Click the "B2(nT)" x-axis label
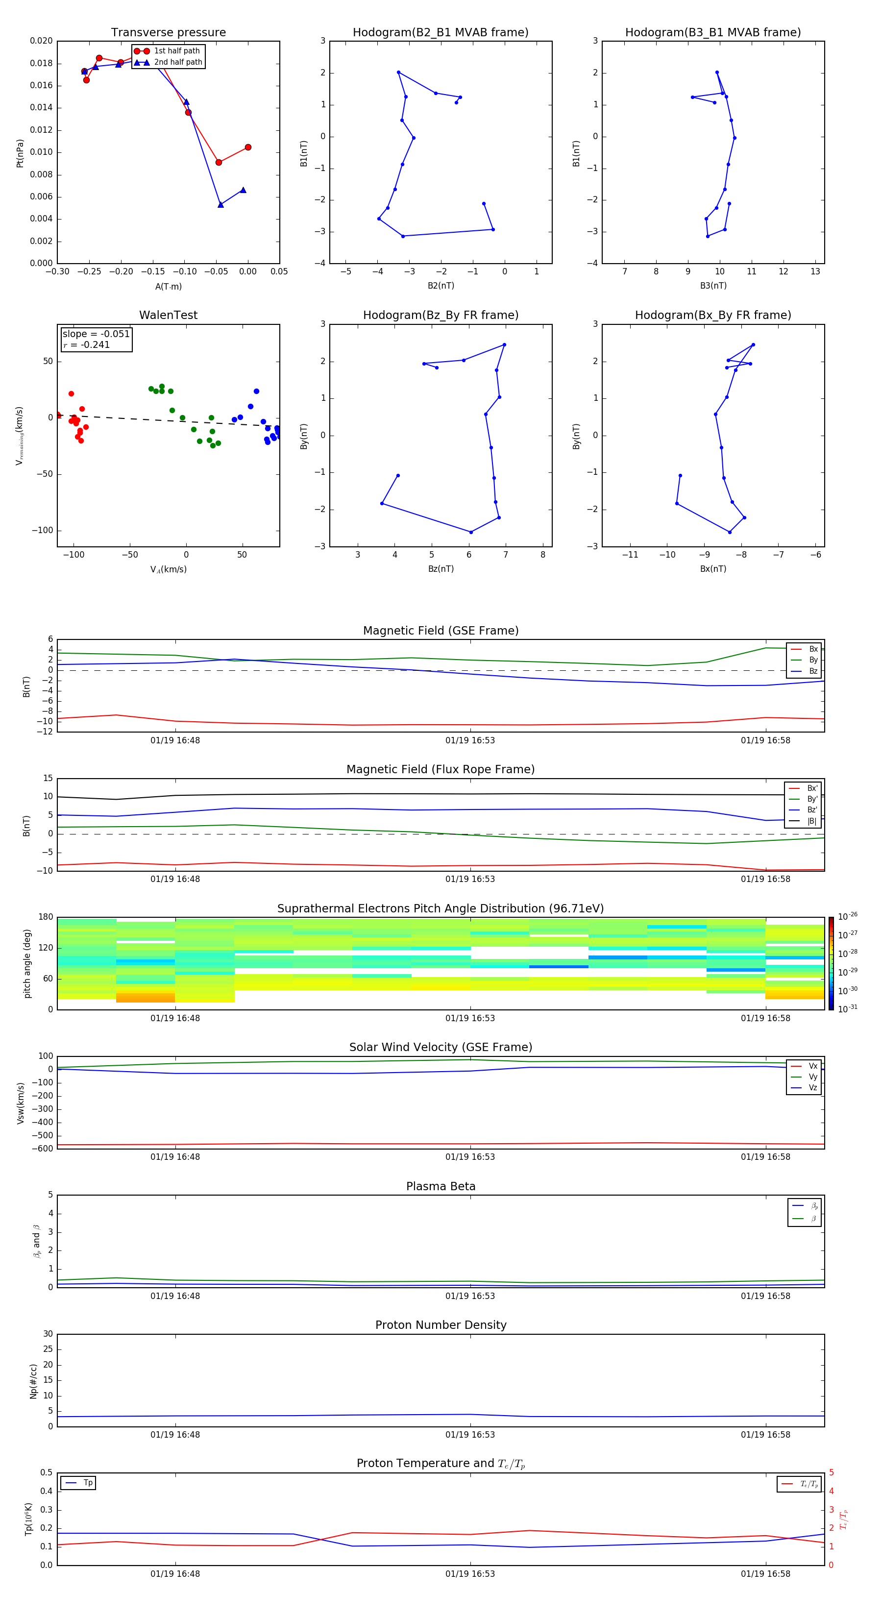 [441, 286]
